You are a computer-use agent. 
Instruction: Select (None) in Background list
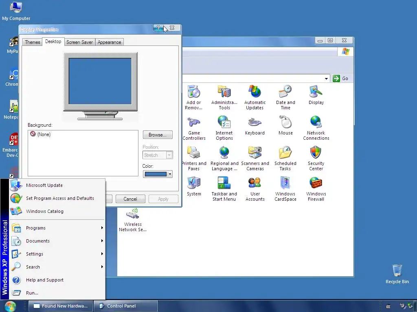(40, 134)
